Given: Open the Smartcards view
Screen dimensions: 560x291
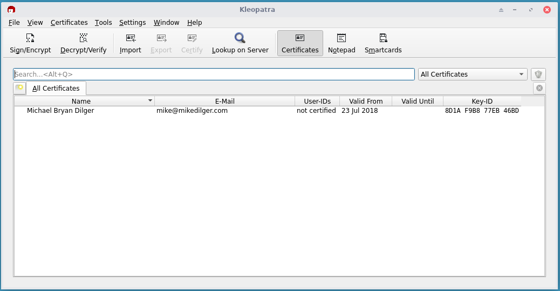Looking at the screenshot, I should click(383, 43).
